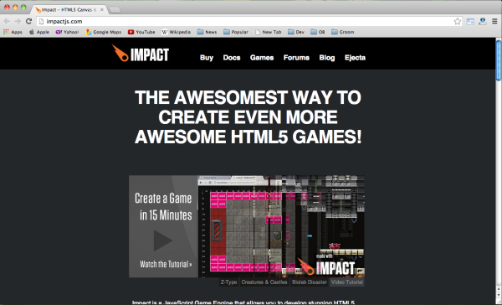Bookmark this page with the star icon

coord(458,22)
